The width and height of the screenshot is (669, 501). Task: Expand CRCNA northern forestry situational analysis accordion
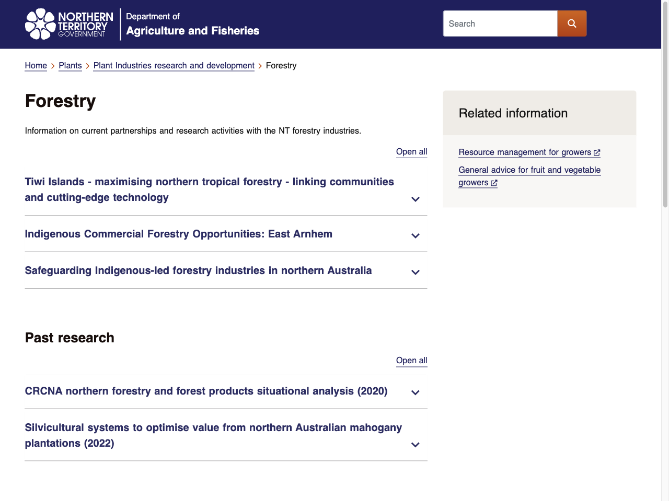point(416,392)
